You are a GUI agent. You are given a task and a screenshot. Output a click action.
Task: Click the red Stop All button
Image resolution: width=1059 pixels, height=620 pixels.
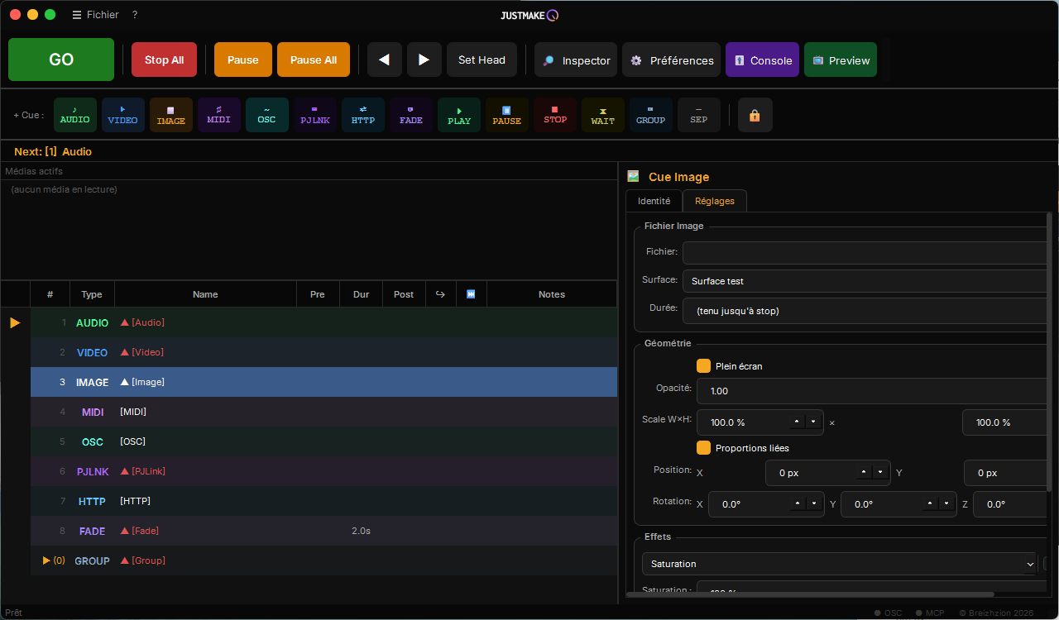[x=164, y=60]
